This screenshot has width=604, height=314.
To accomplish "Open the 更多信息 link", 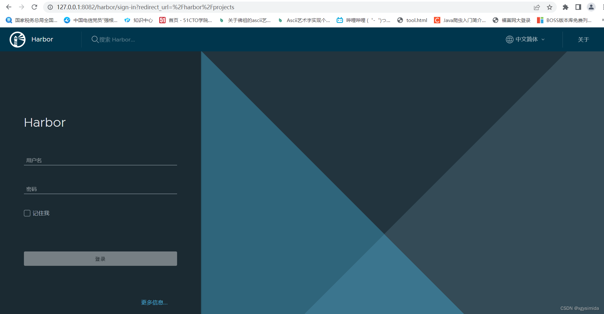I will tap(154, 302).
